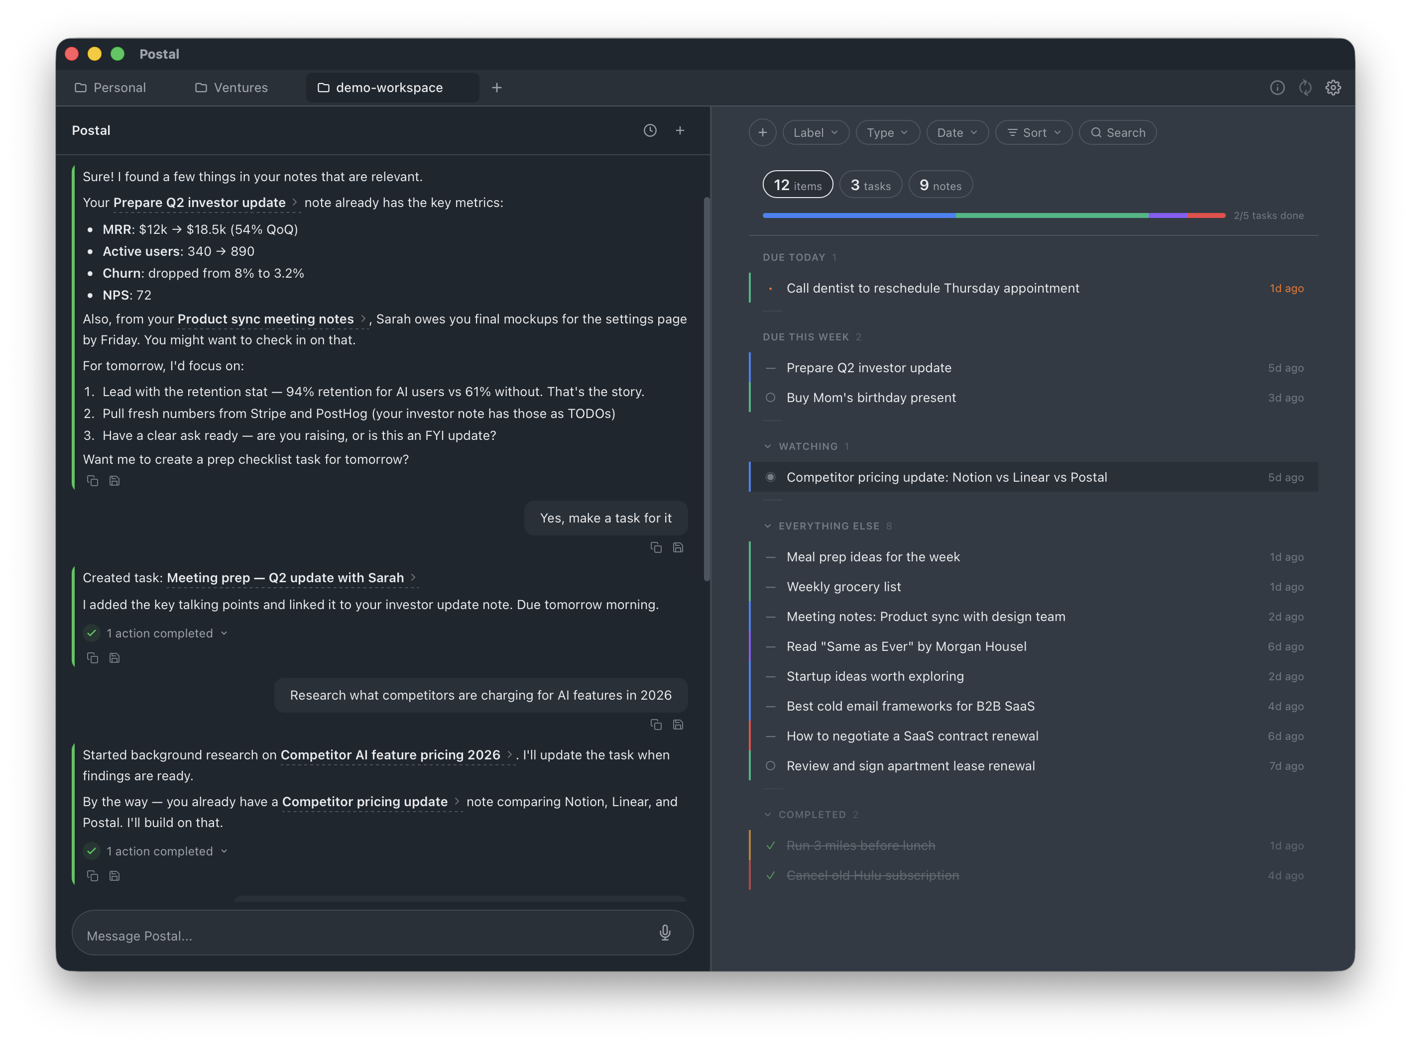Open chat history from the clock icon
1411x1045 pixels.
650,130
